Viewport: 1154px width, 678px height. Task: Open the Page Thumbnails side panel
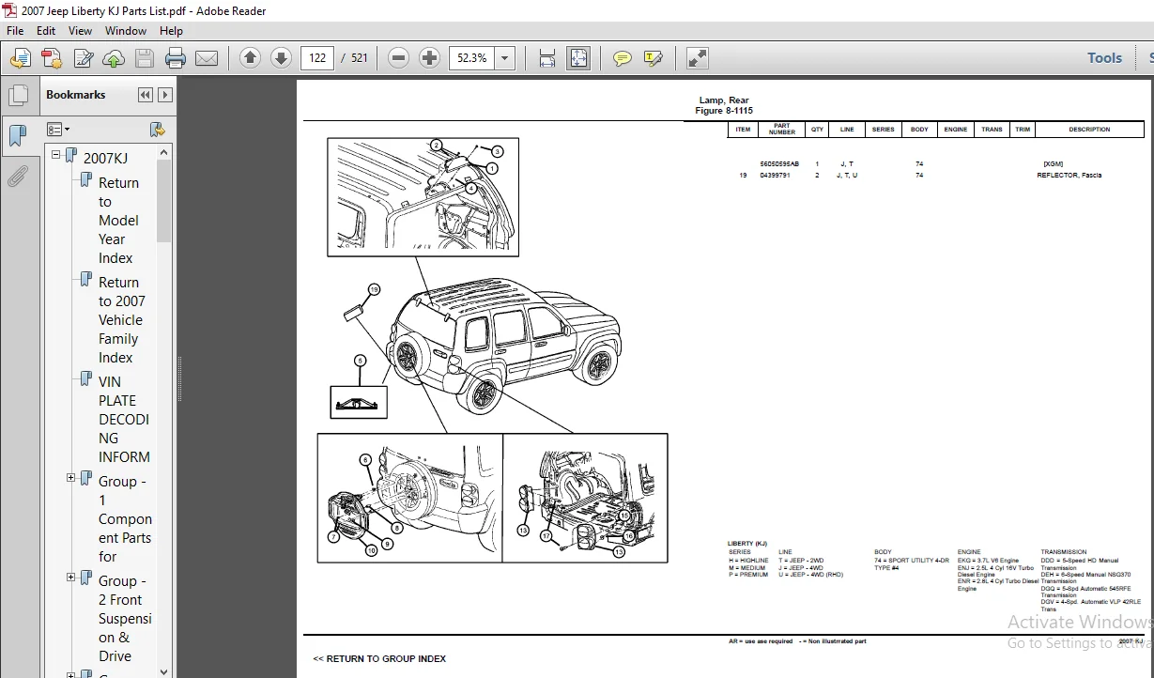(18, 96)
